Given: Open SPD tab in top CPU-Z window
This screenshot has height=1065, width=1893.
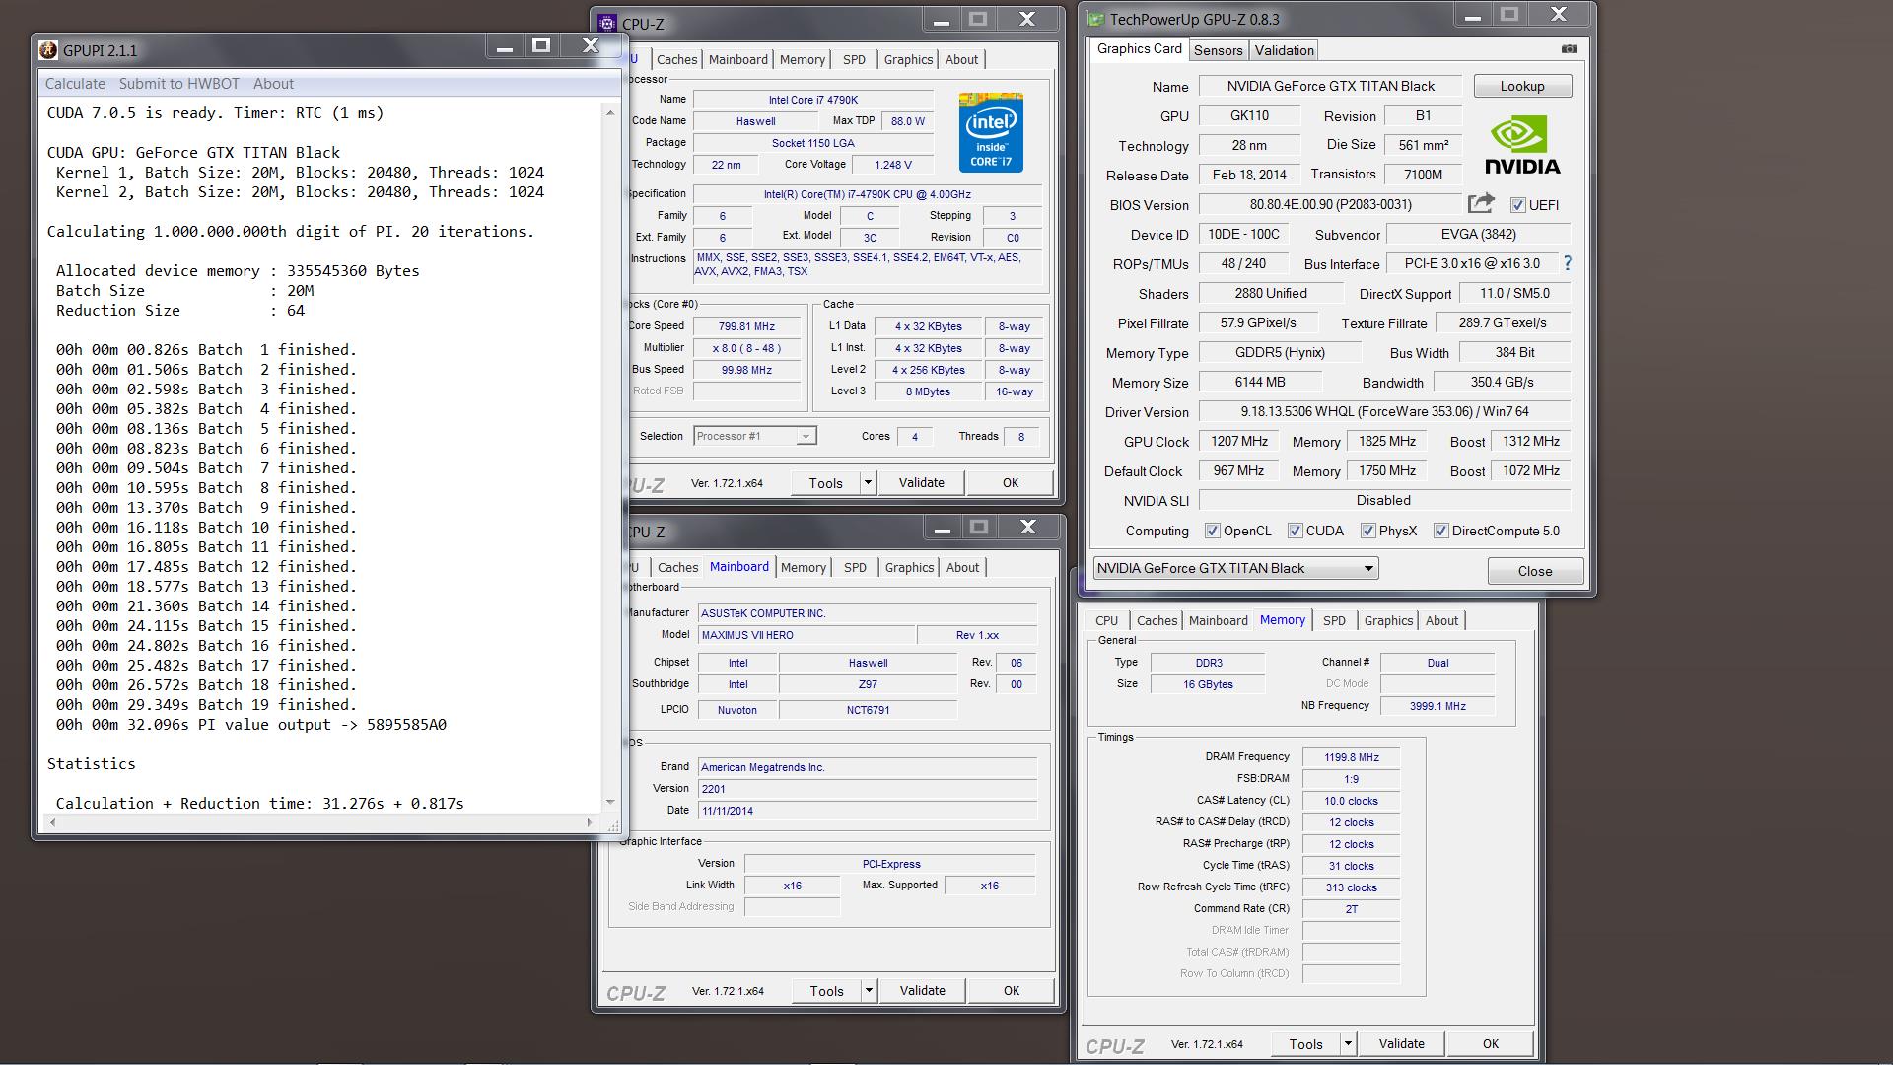Looking at the screenshot, I should pyautogui.click(x=855, y=59).
